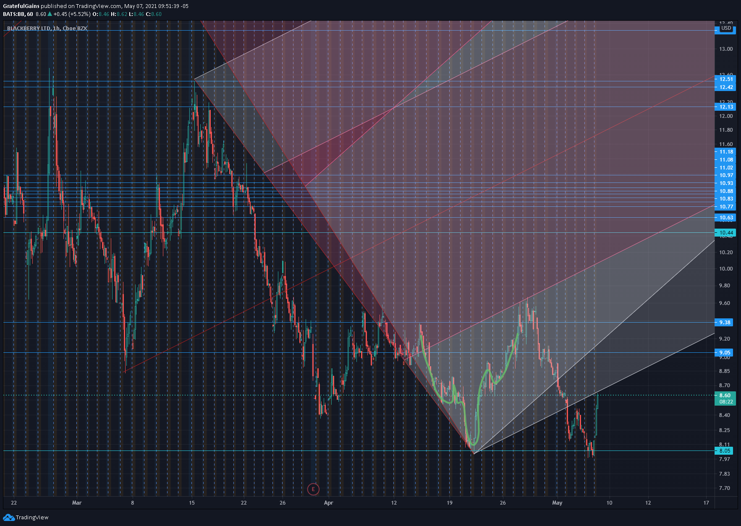
Task: Click the TradingView text at bottom left
Action: [x=32, y=518]
